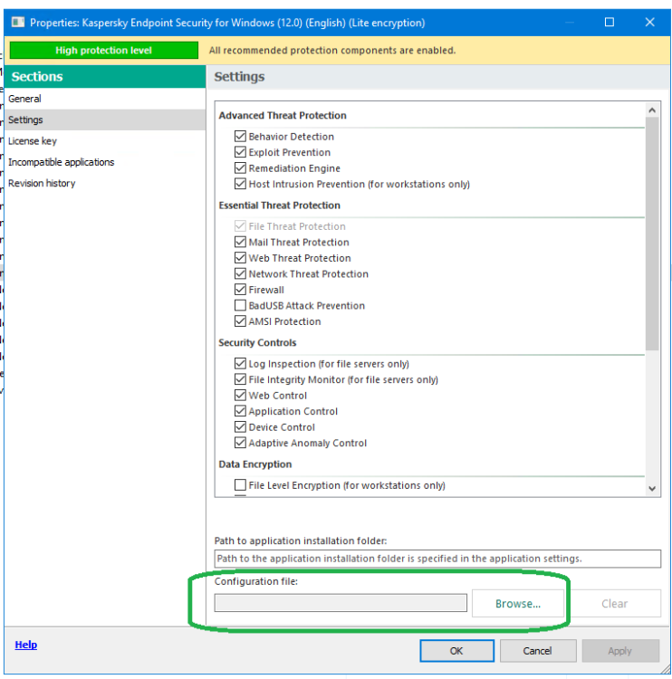
Task: Click the Data Encryption heading
Action: pyautogui.click(x=255, y=464)
